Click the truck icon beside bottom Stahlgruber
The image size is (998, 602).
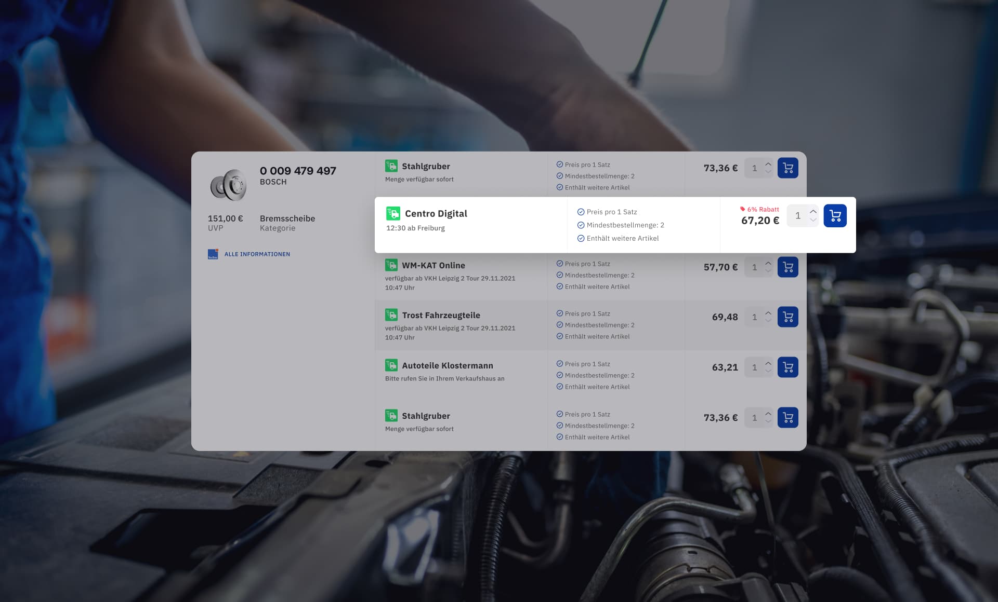coord(391,416)
